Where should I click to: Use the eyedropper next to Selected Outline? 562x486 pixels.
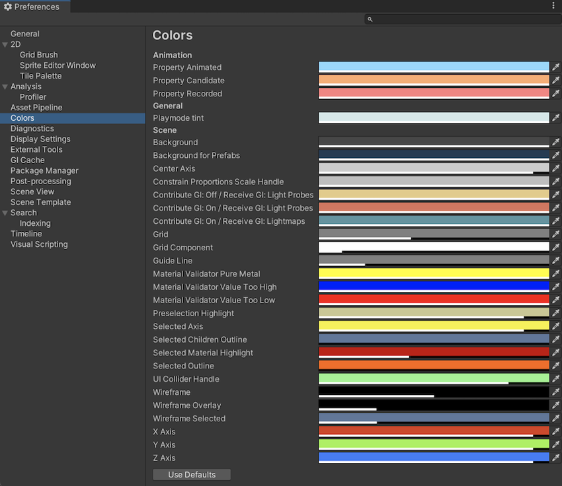[555, 365]
